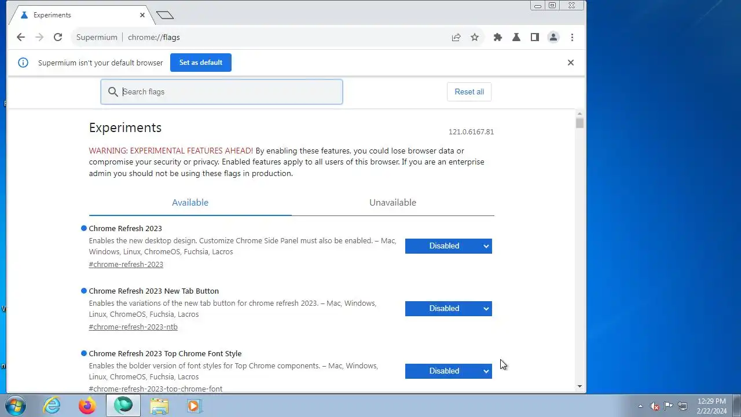Click the Experiments heading

click(x=125, y=127)
